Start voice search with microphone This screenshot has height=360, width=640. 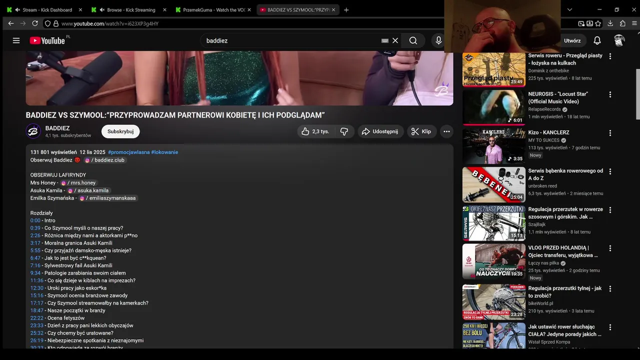tap(438, 40)
